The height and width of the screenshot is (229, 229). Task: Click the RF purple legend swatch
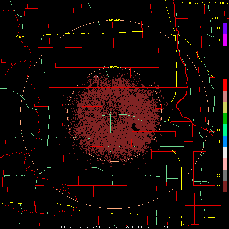[x=225, y=28]
